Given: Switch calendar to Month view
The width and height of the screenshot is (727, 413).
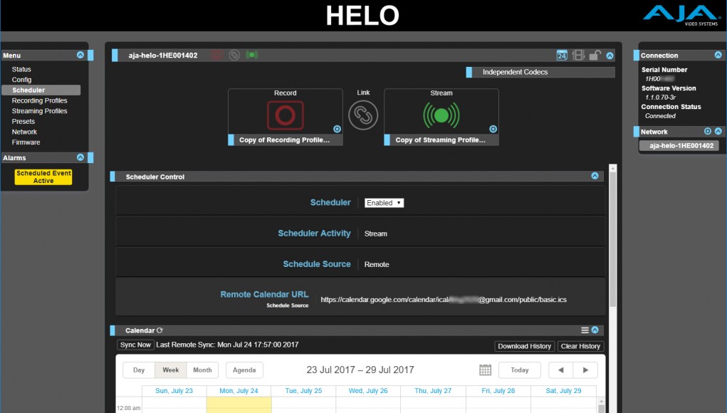Looking at the screenshot, I should pos(202,370).
